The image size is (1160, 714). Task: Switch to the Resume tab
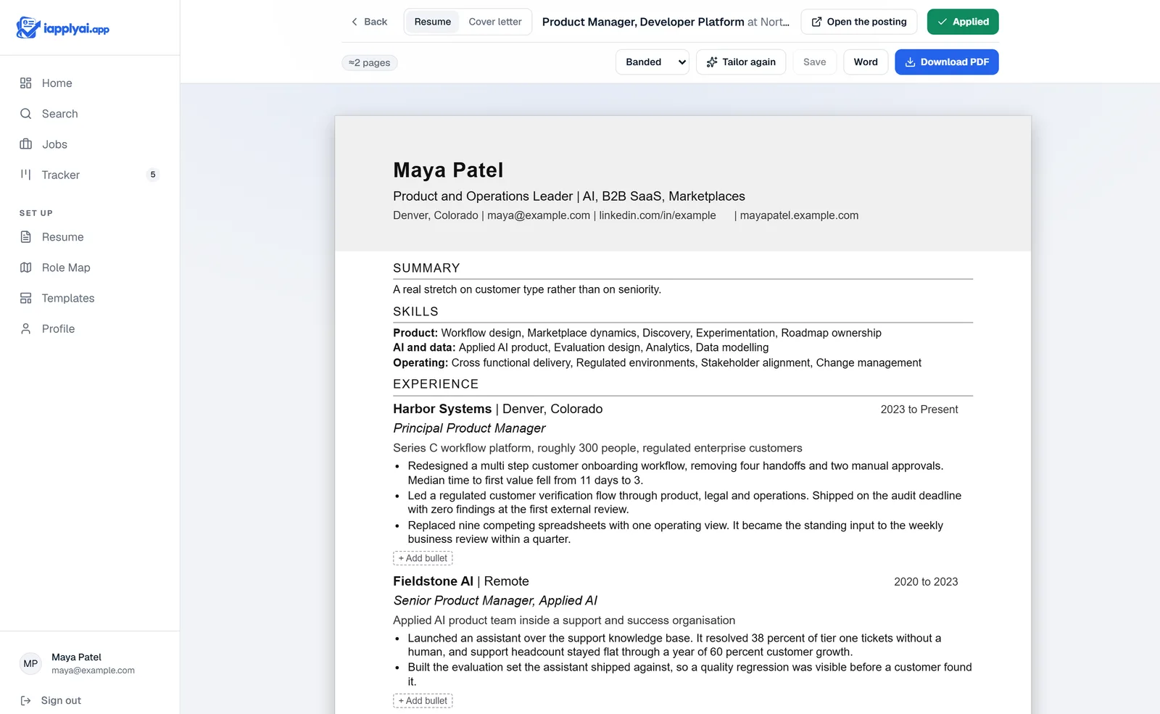click(432, 22)
